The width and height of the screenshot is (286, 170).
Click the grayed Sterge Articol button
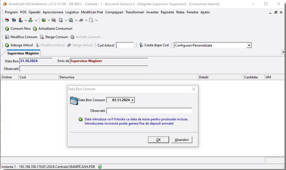click(x=80, y=45)
